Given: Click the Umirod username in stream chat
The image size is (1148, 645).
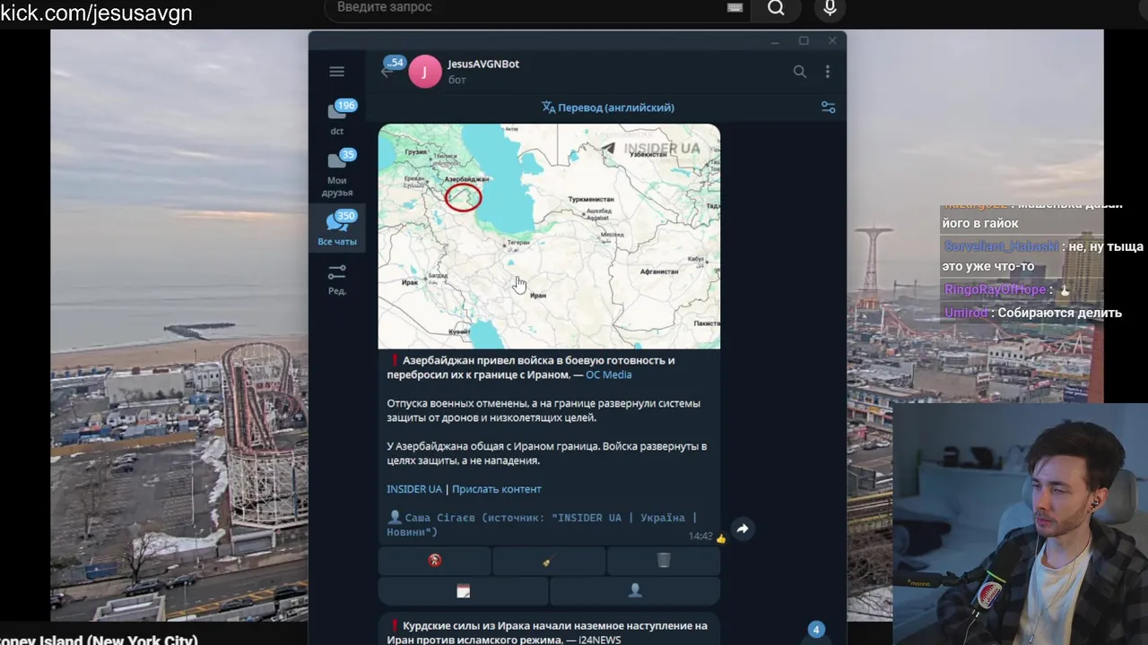Looking at the screenshot, I should coord(966,313).
